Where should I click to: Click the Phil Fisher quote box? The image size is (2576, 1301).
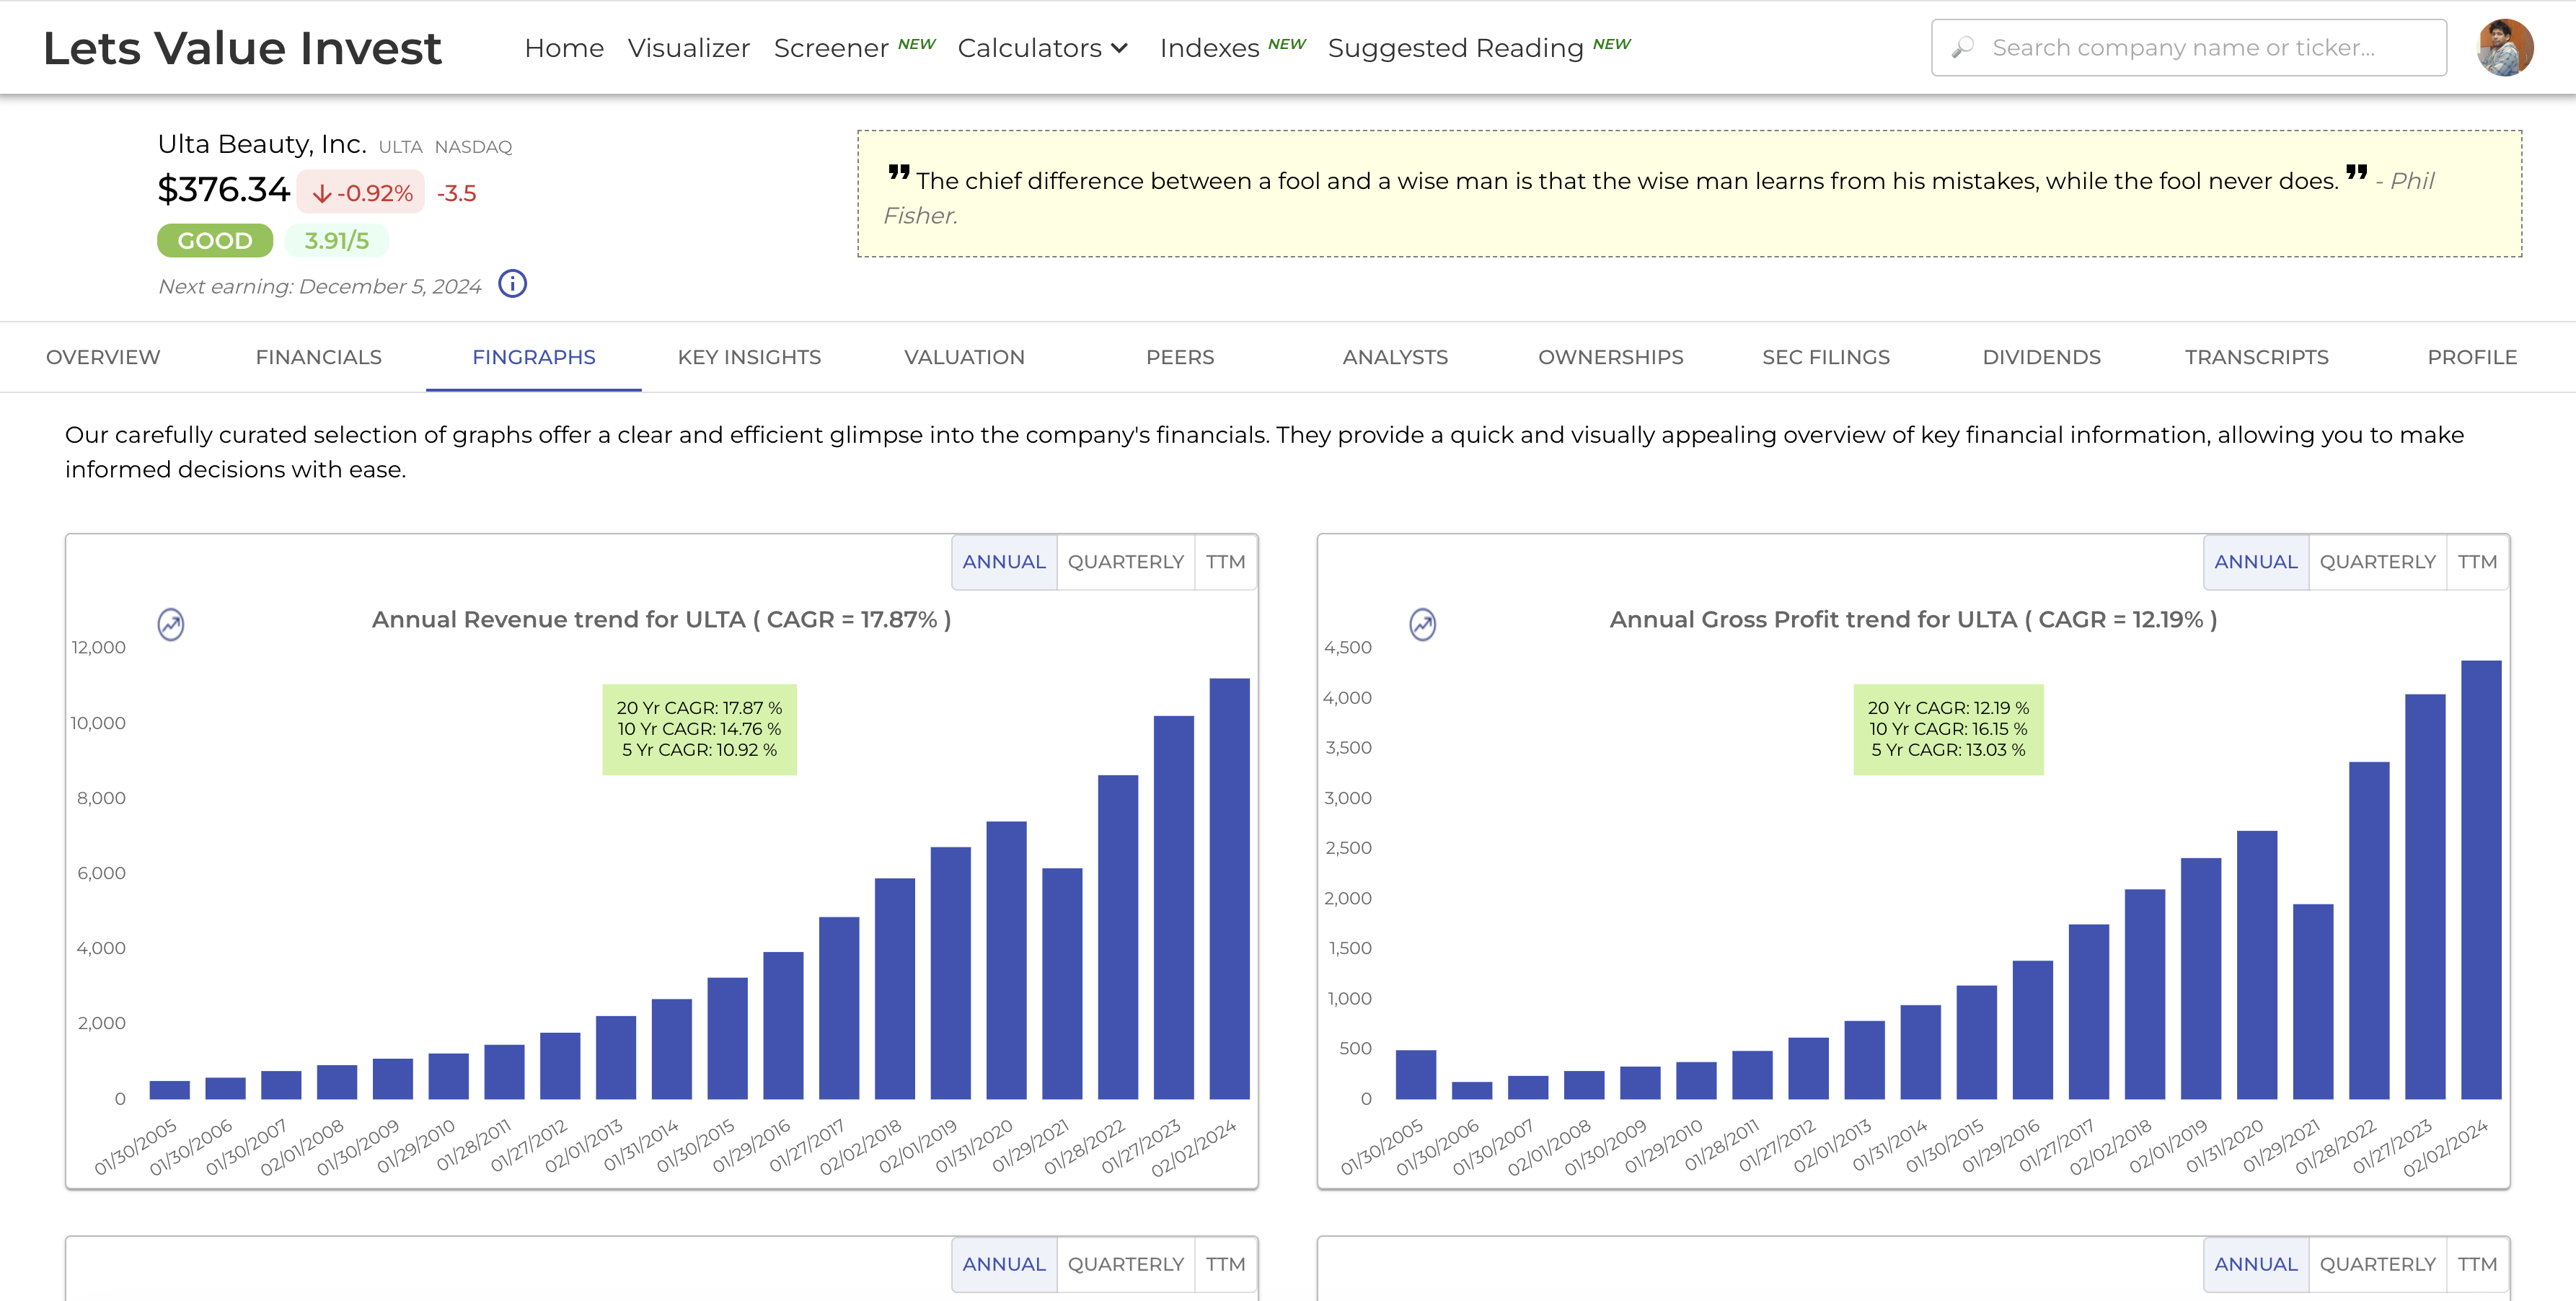point(1689,194)
